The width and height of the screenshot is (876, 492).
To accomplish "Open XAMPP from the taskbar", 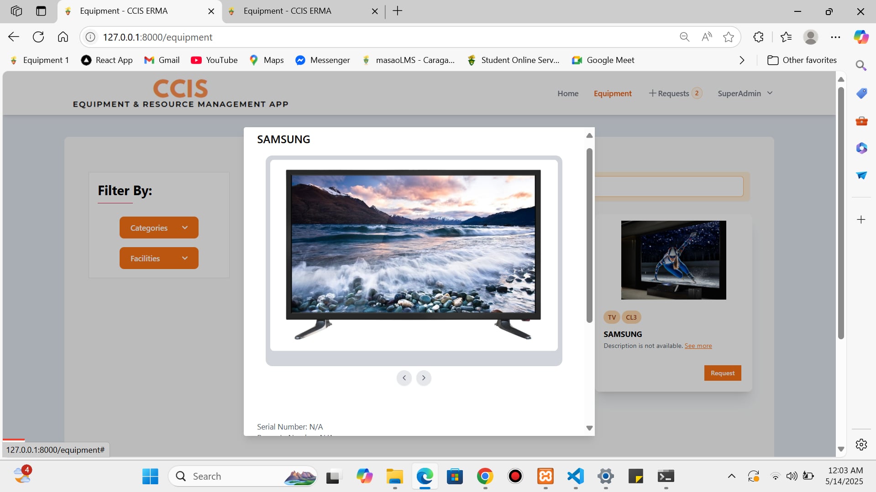I will [546, 476].
